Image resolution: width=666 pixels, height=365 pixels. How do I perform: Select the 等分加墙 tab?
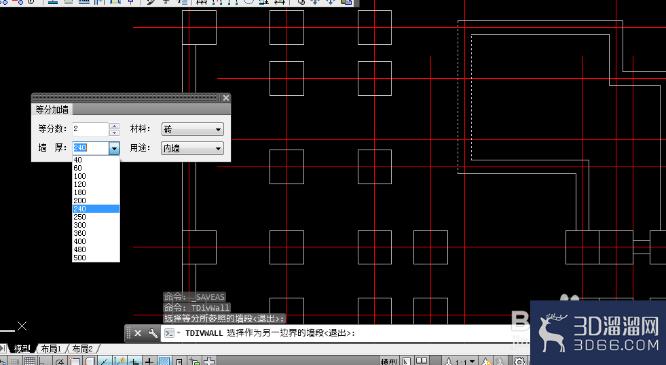point(52,109)
